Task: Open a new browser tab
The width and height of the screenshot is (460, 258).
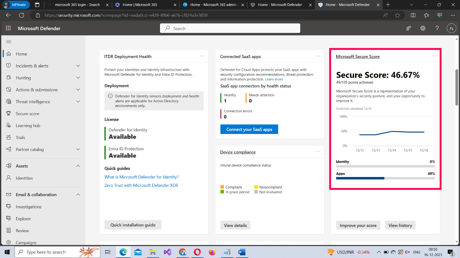Action: (x=388, y=5)
